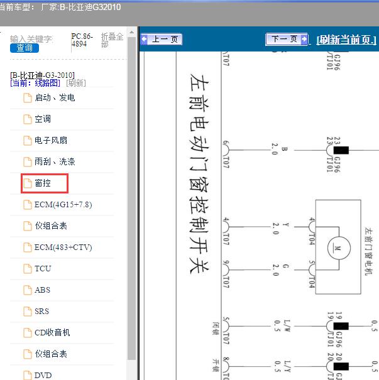This screenshot has height=380, width=379.
Task: Open the ECM(4G15+7.8) entry
Action: point(63,205)
